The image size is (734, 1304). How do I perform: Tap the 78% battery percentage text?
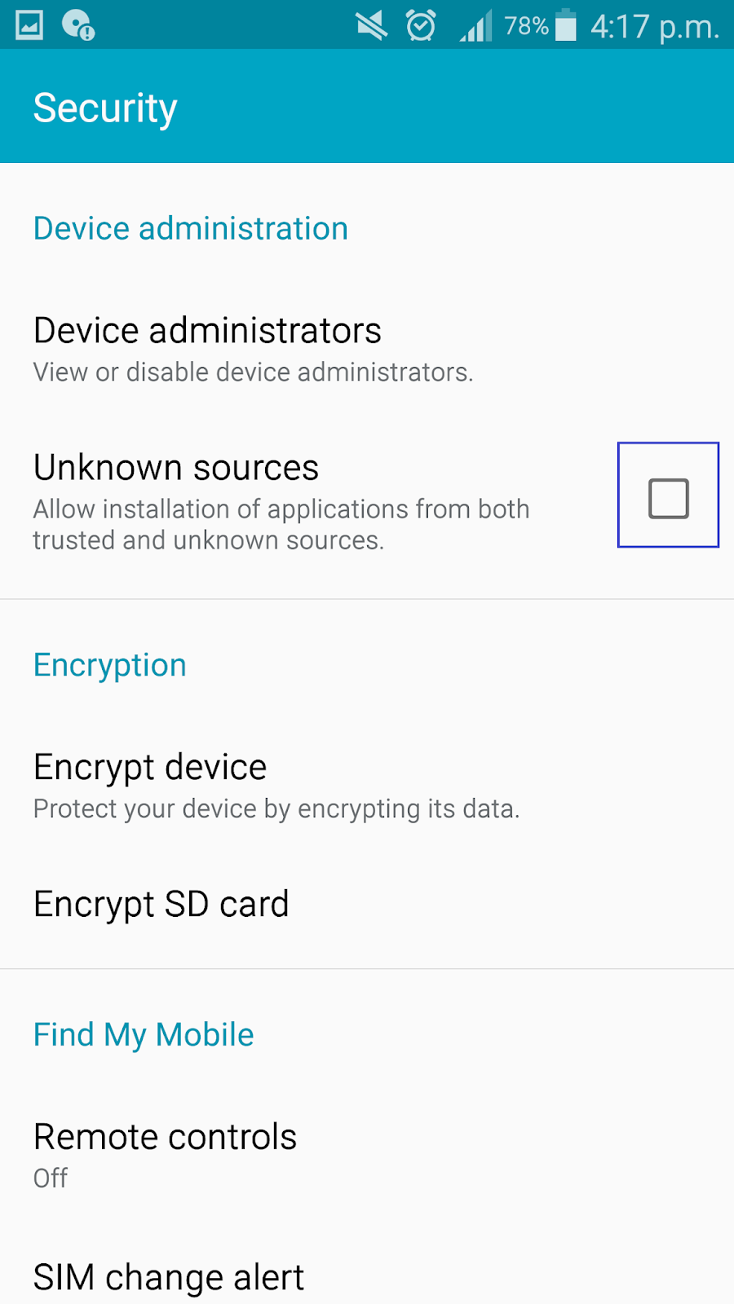pos(526,26)
